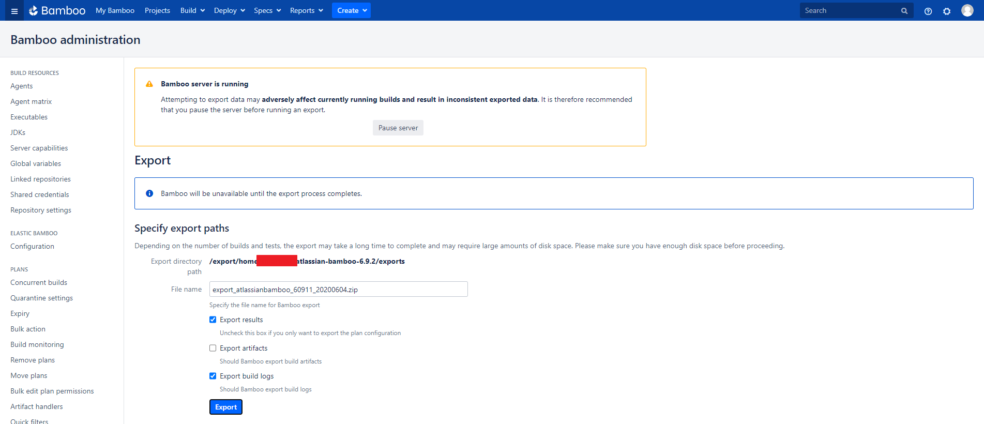Viewport: 984px width, 424px height.
Task: Open Expiry link in sidebar
Action: click(20, 313)
